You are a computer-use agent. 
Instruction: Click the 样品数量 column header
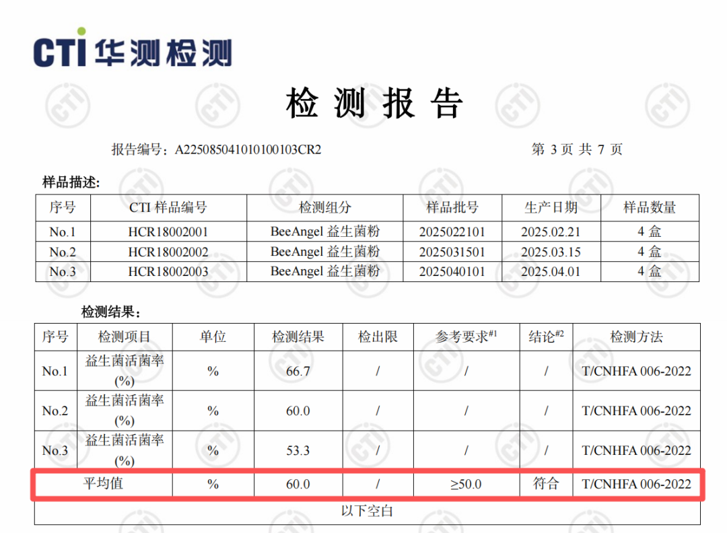tap(651, 208)
